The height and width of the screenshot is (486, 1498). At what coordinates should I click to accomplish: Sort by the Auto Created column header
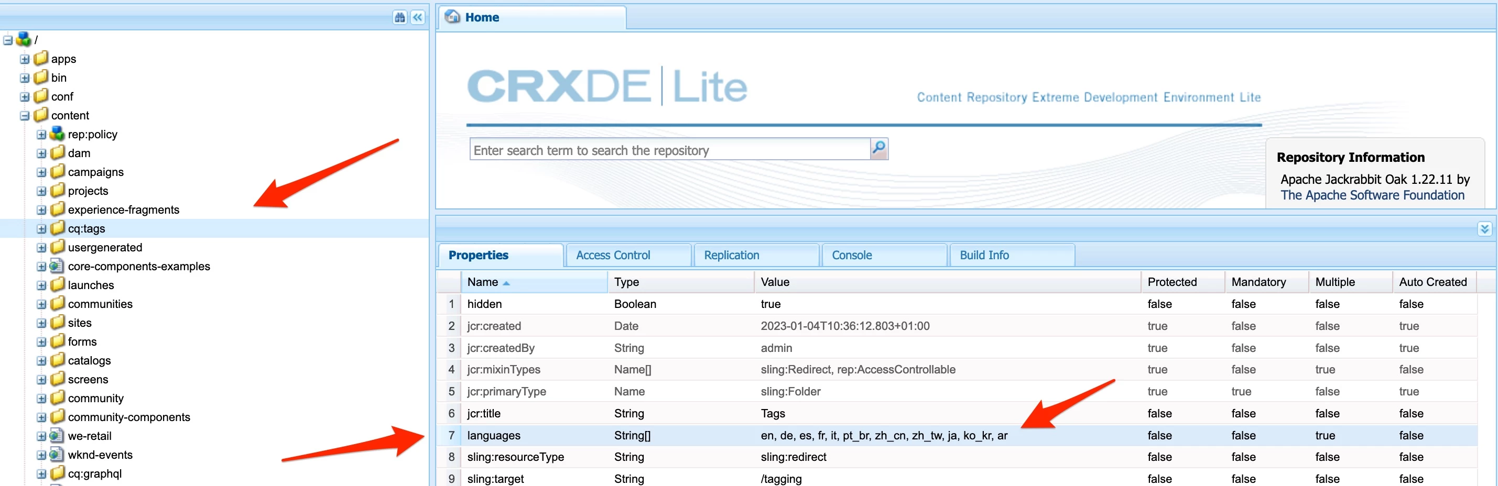tap(1434, 282)
